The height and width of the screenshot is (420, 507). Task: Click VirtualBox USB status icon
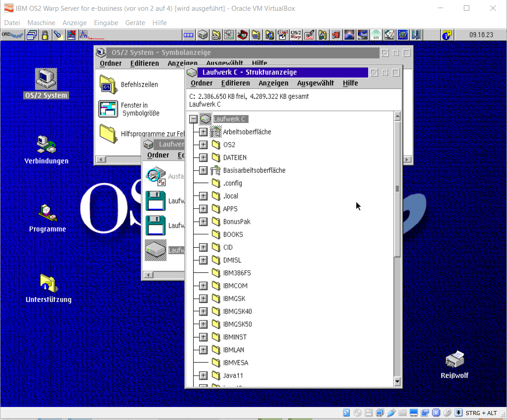pyautogui.click(x=391, y=412)
